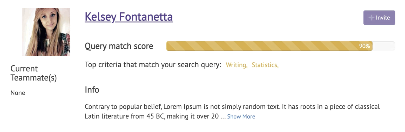Select the Statistics criteria tag

coord(265,65)
